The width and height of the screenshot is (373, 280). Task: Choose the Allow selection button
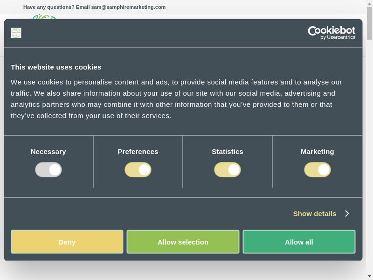click(183, 242)
